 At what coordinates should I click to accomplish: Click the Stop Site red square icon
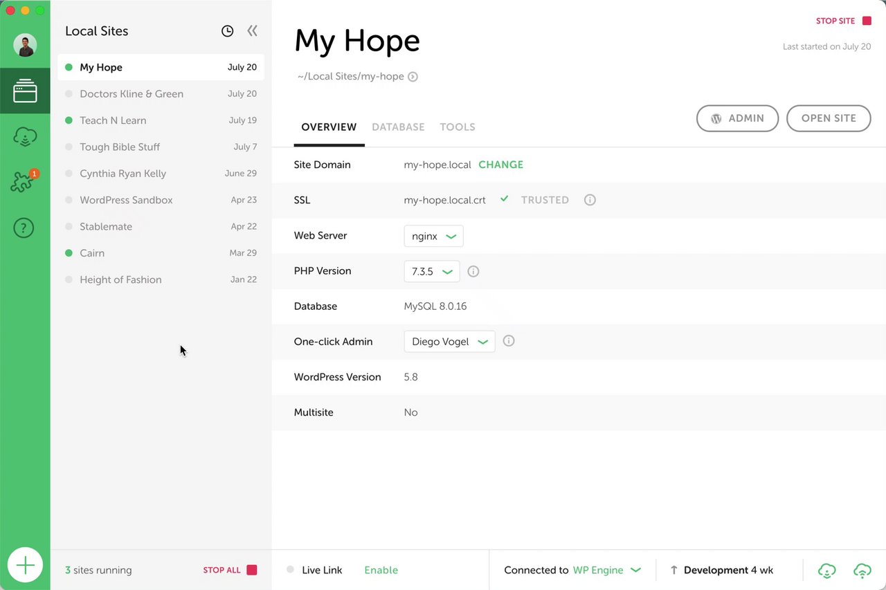click(x=867, y=21)
